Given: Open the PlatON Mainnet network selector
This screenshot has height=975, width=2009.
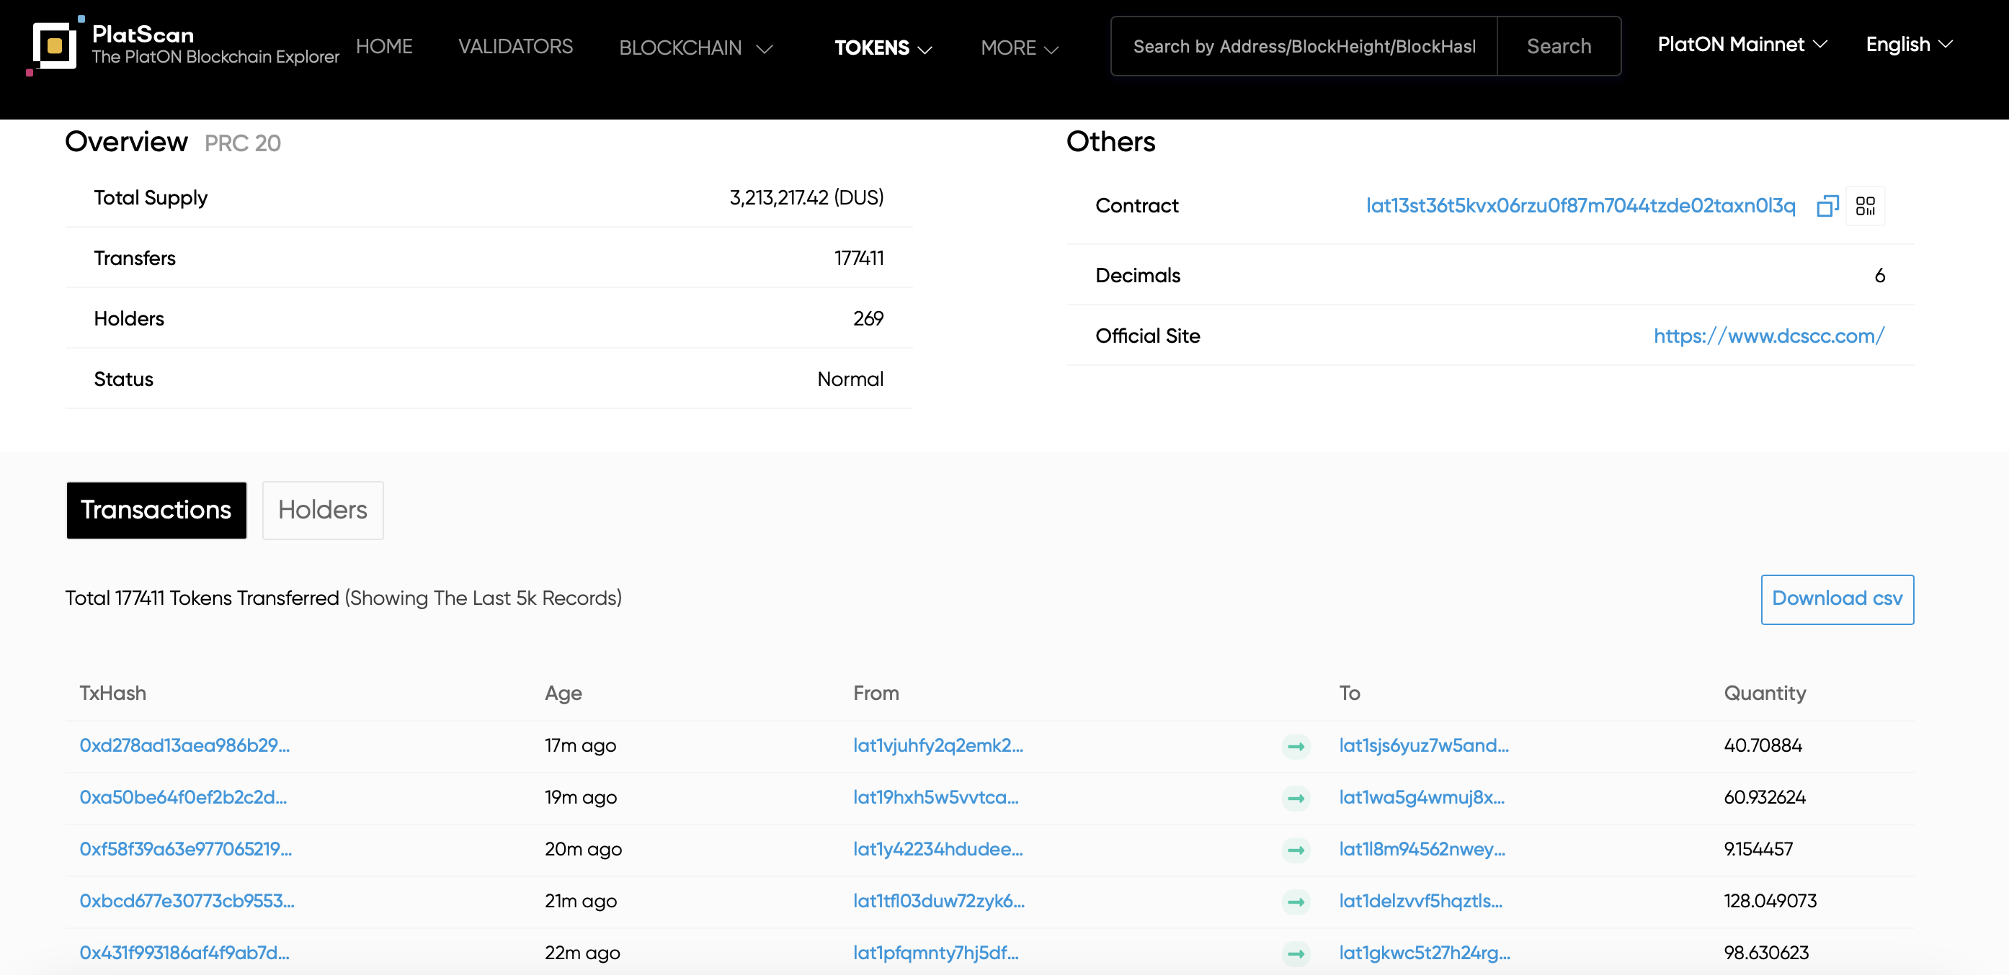Looking at the screenshot, I should (x=1742, y=45).
